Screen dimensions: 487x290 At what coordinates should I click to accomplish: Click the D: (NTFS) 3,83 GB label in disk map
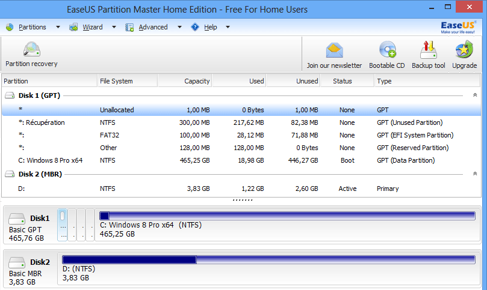(79, 273)
